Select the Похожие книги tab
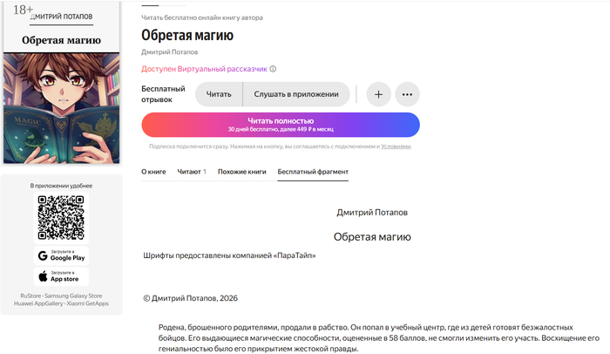 [242, 172]
